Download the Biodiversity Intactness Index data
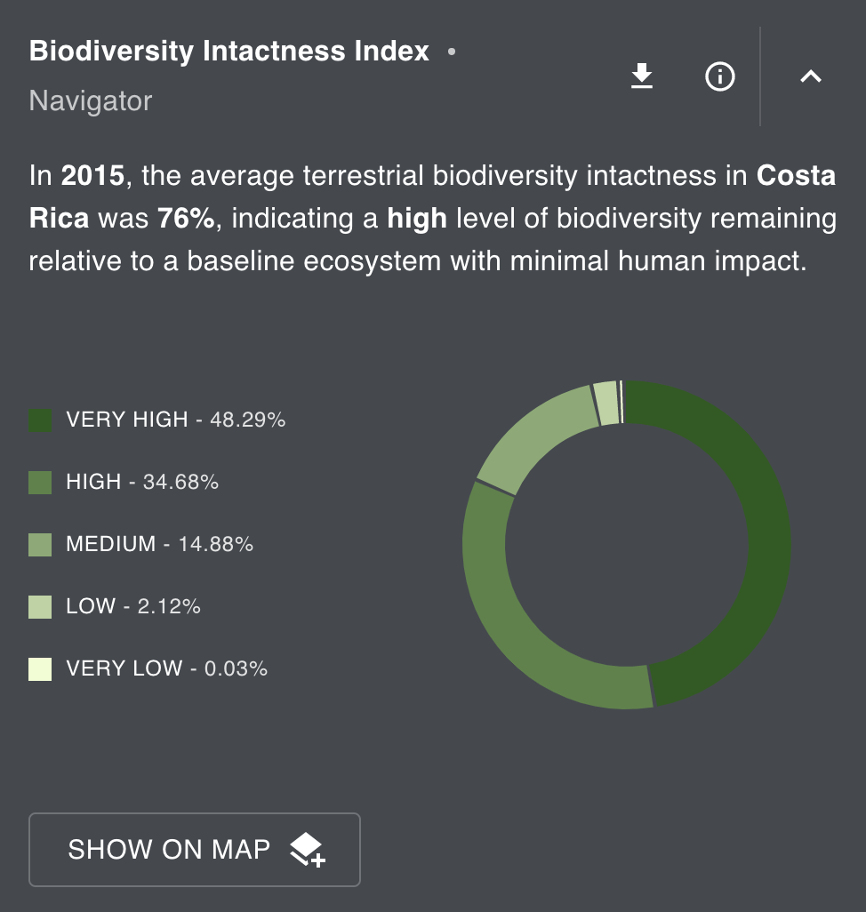This screenshot has width=866, height=912. 641,77
